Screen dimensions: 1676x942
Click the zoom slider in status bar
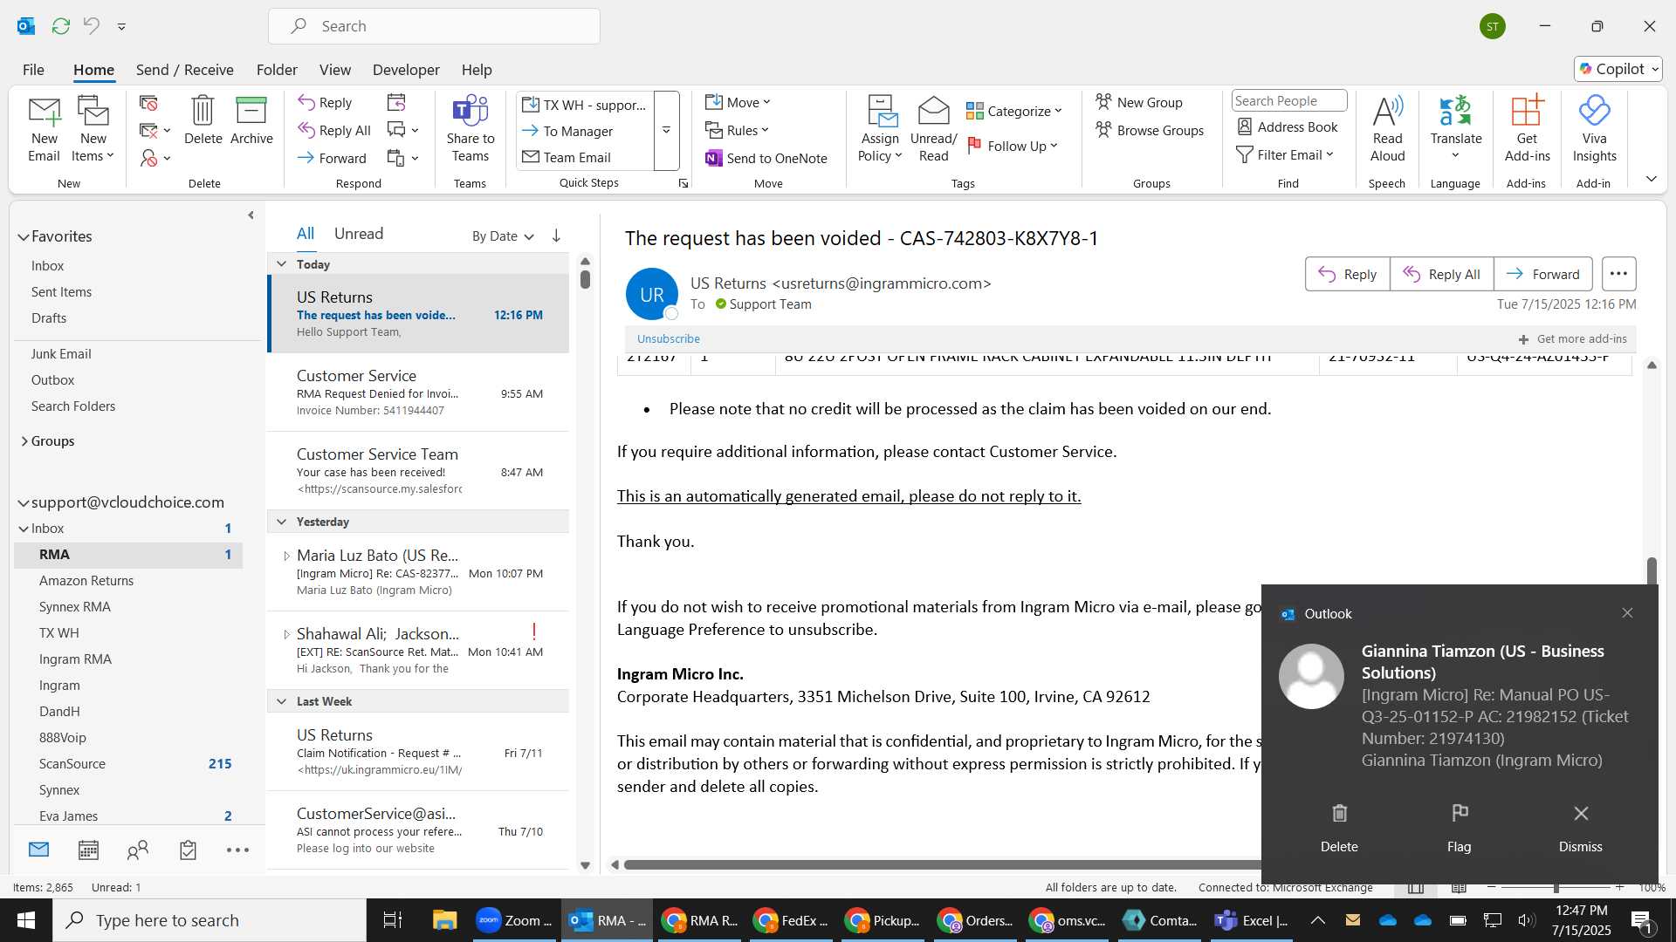1556,887
